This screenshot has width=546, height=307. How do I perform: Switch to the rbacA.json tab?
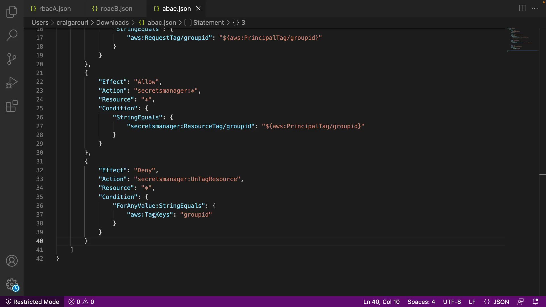[x=55, y=9]
